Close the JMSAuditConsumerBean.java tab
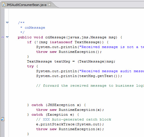 pyautogui.click(x=49, y=5)
